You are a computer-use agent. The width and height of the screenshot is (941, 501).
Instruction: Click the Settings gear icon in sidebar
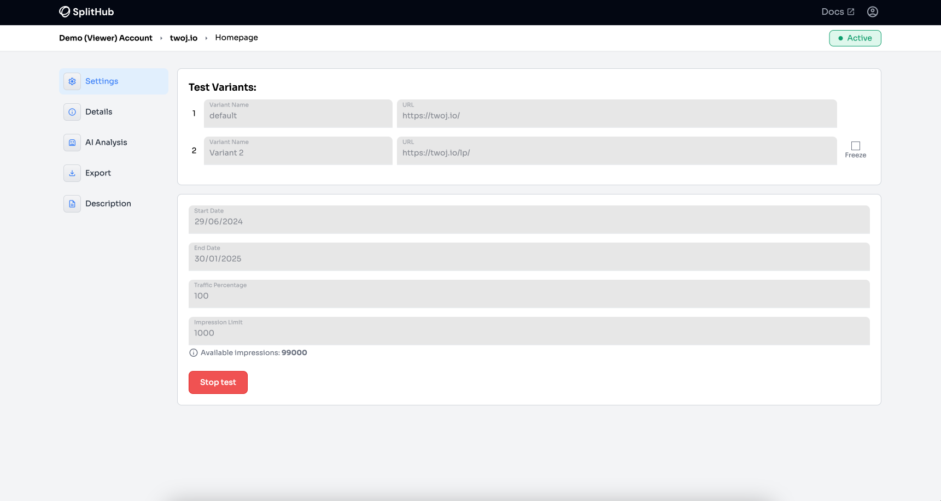[x=72, y=81]
